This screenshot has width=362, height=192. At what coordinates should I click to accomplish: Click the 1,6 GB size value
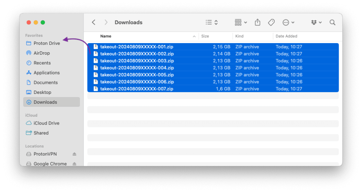(223, 89)
